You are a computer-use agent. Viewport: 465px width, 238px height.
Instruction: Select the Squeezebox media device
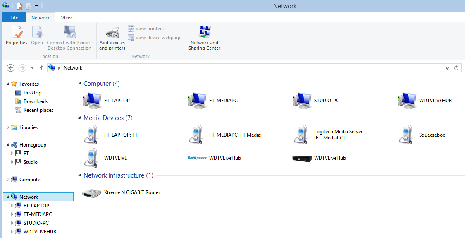(x=406, y=135)
